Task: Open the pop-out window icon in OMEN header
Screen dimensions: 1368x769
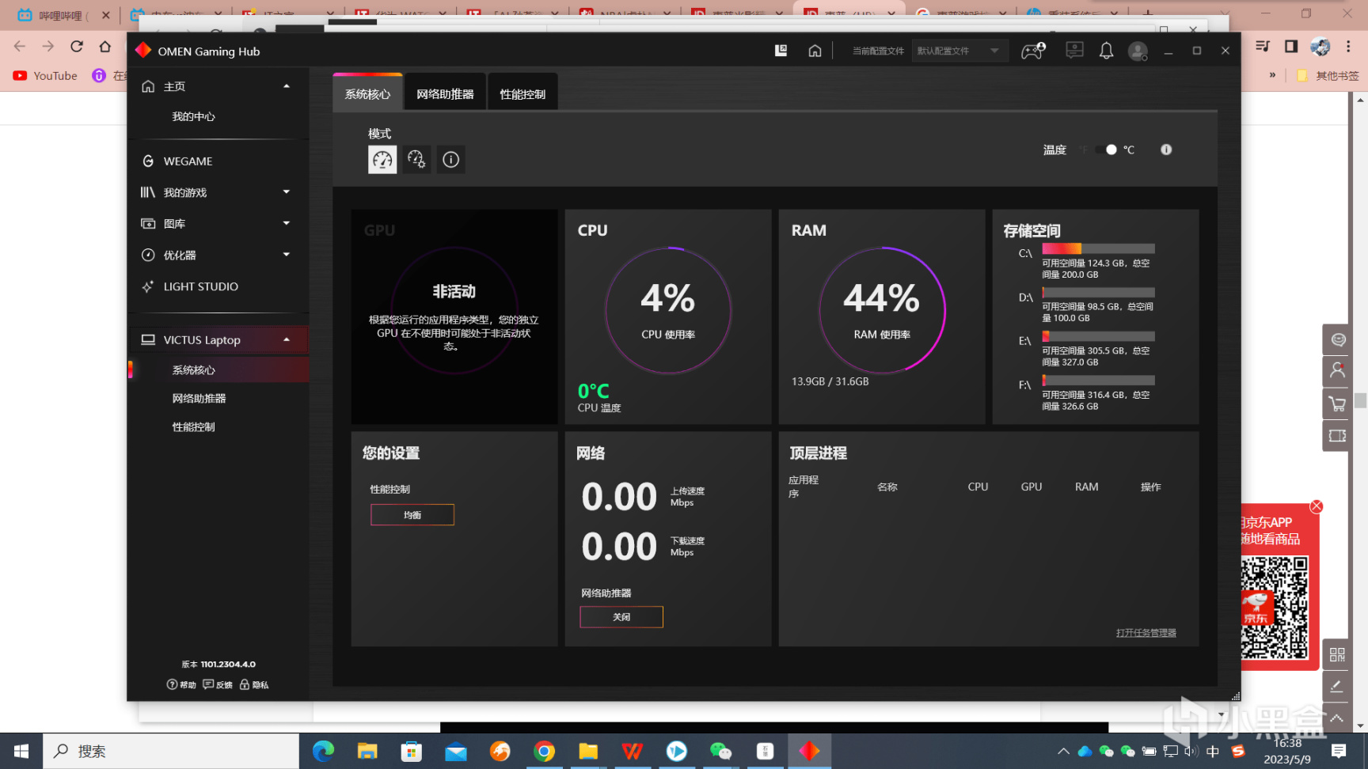Action: tap(781, 51)
